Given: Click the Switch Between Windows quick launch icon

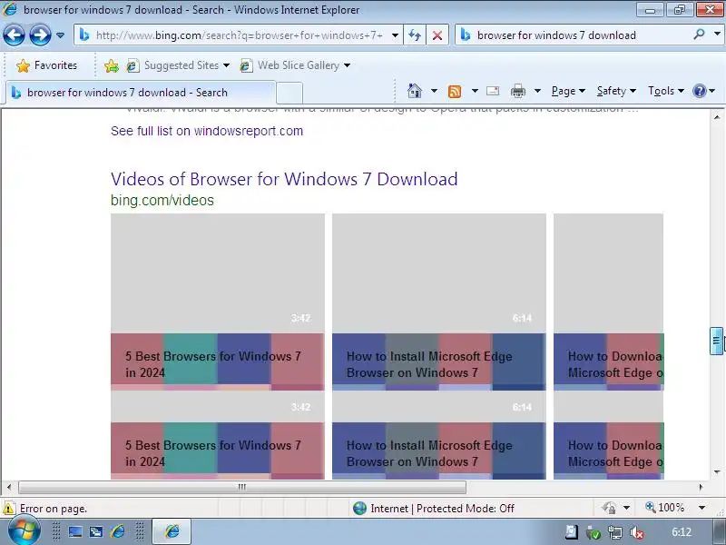Looking at the screenshot, I should pyautogui.click(x=96, y=531).
